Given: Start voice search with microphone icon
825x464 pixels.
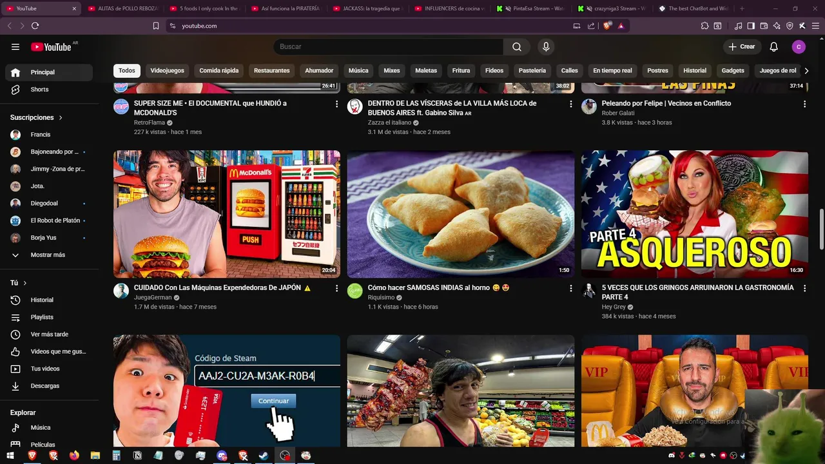Looking at the screenshot, I should click(546, 46).
